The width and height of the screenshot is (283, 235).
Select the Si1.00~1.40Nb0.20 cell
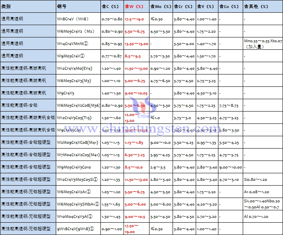click(263, 204)
